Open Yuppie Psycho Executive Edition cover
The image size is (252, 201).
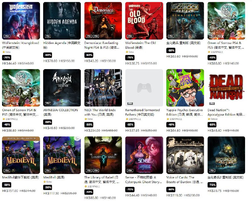[x=185, y=88]
